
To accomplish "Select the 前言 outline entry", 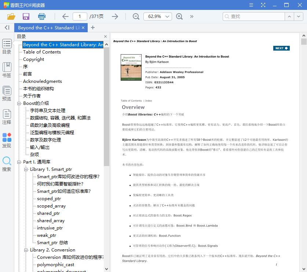I will click(28, 74).
